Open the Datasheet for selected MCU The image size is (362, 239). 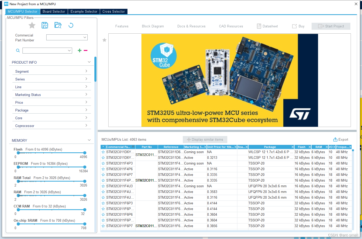coord(267,26)
